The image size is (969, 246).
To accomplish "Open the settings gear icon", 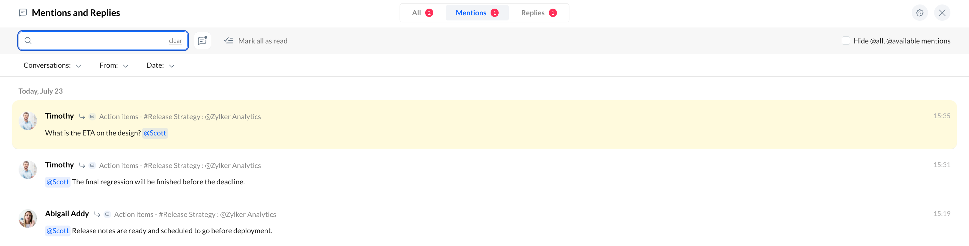I will point(919,13).
